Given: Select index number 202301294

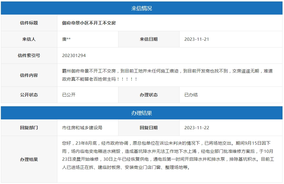Looking at the screenshot, I should (x=74, y=56).
